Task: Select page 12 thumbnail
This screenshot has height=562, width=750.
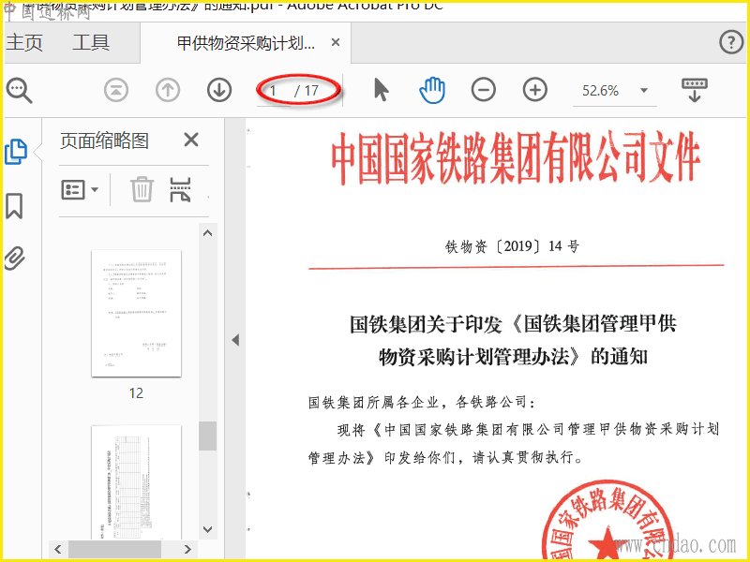Action: pyautogui.click(x=136, y=313)
